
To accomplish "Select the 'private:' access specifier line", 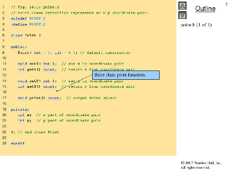I will (x=20, y=109).
